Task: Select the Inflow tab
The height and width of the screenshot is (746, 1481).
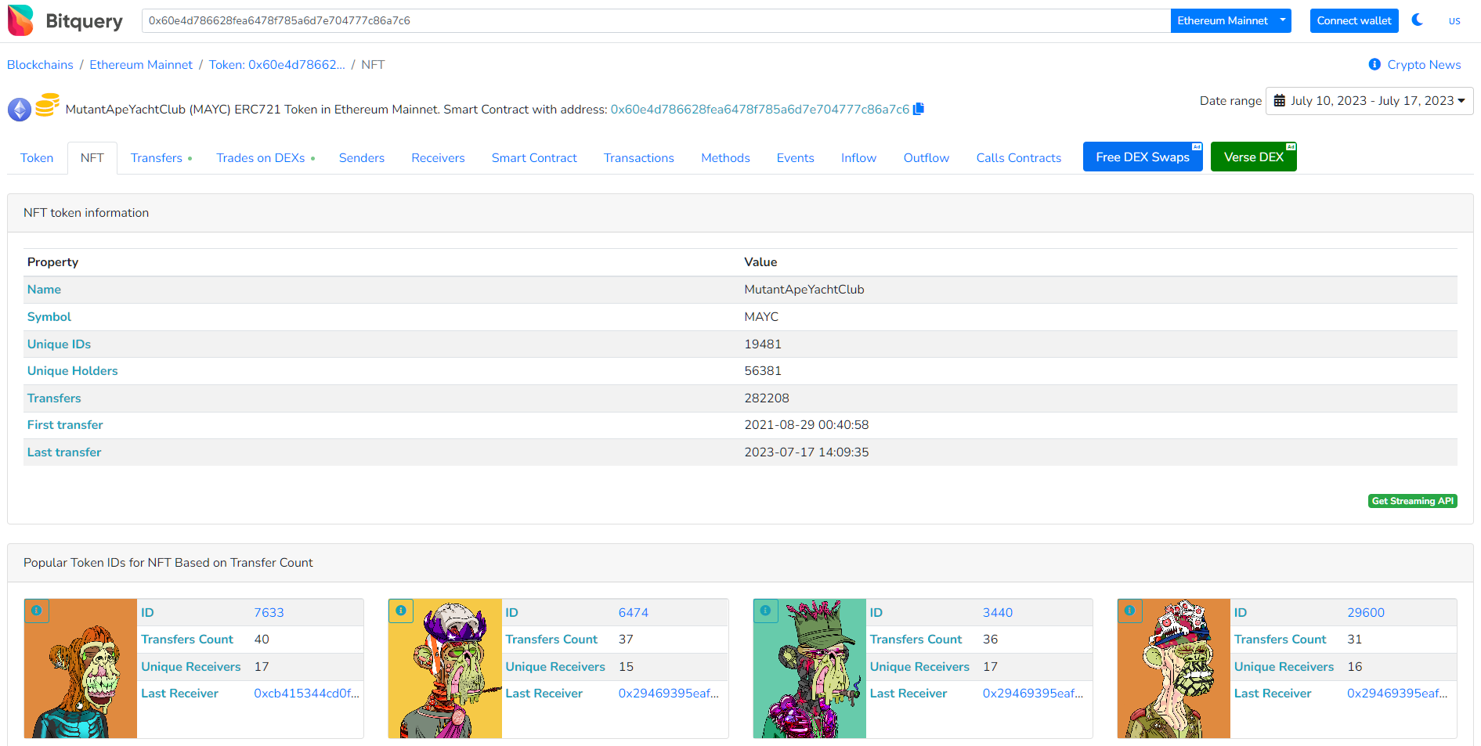Action: 858,157
